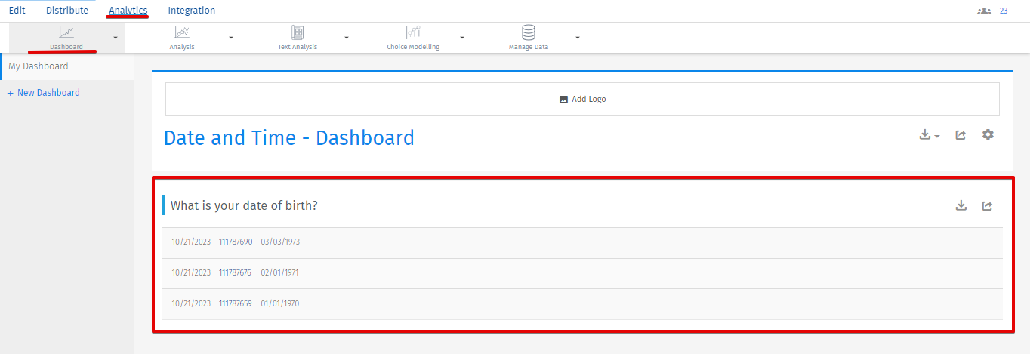The height and width of the screenshot is (354, 1030).
Task: Open the Dashboard chart icon
Action: click(66, 32)
